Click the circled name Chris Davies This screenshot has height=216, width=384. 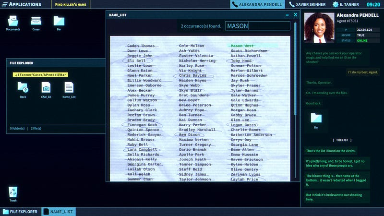pos(192,75)
